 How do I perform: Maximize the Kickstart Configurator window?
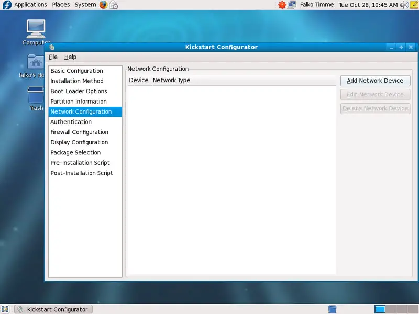pos(401,47)
